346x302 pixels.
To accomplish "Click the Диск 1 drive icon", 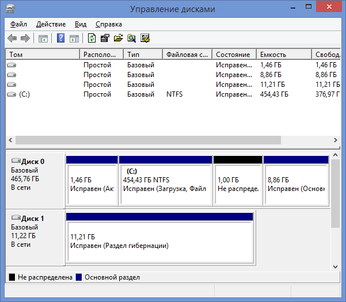I will coord(16,217).
